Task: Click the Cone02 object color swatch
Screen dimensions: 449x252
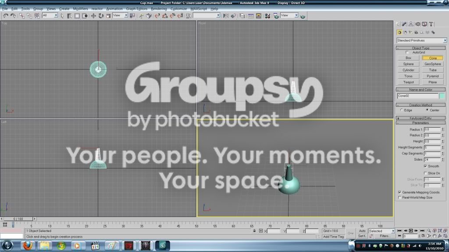Action: point(442,96)
